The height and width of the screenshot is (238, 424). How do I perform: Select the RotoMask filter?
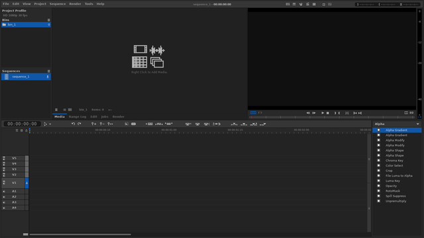[393, 191]
